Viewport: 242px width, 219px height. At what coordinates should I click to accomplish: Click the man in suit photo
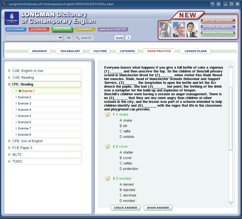click(192, 30)
